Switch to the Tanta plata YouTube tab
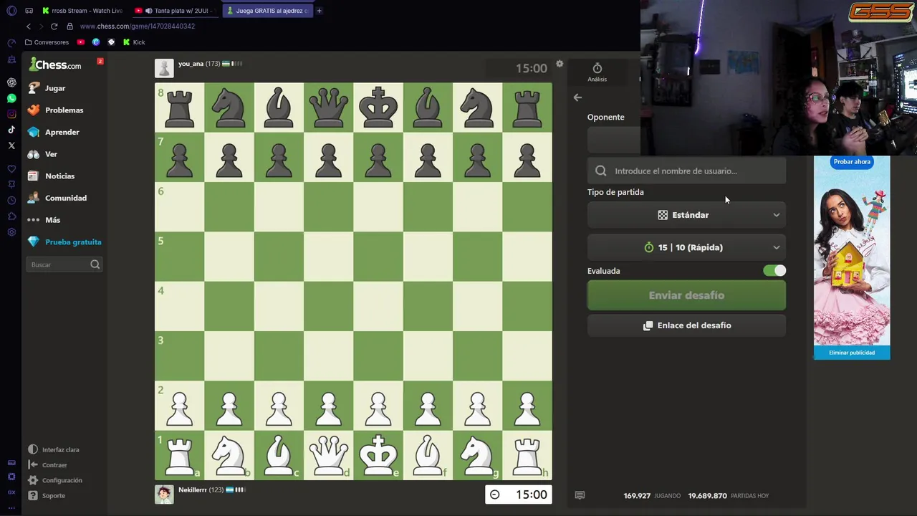917x516 pixels. [174, 11]
